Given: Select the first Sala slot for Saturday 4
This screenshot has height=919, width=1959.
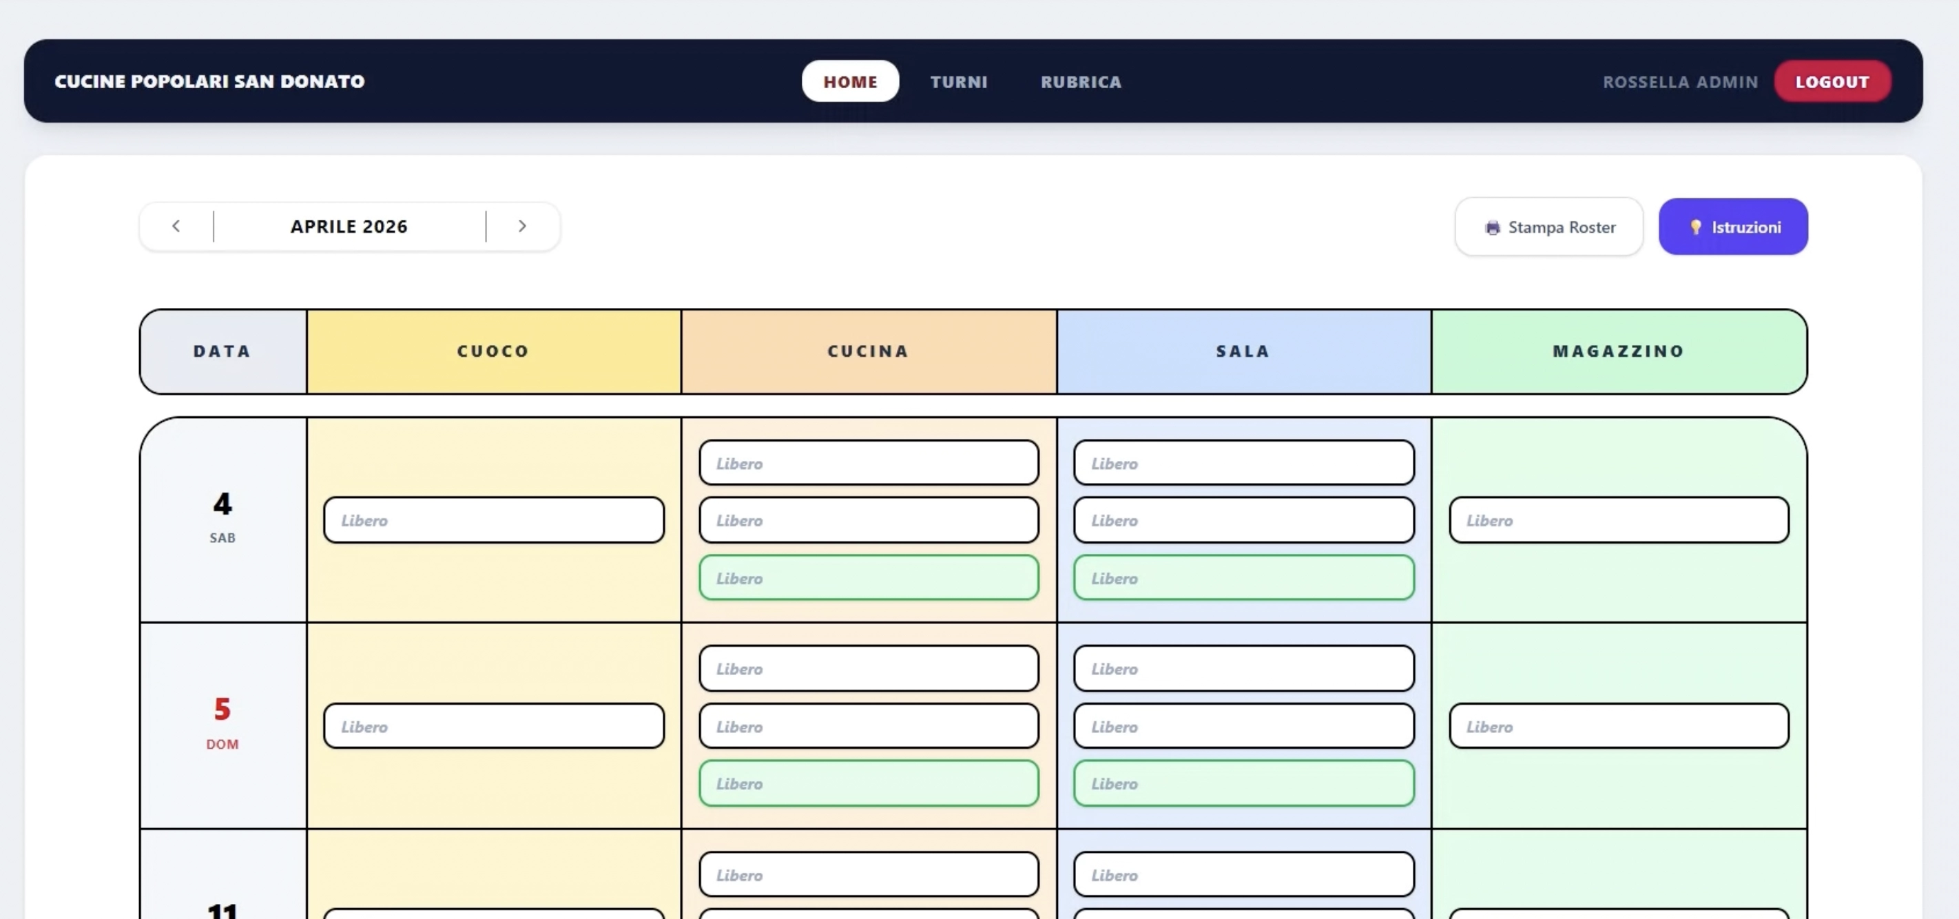Looking at the screenshot, I should (1243, 462).
